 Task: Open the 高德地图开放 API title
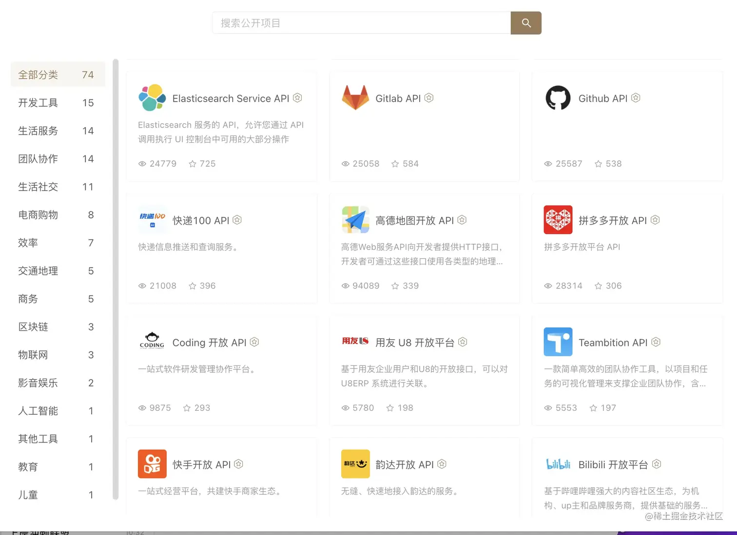click(x=414, y=221)
